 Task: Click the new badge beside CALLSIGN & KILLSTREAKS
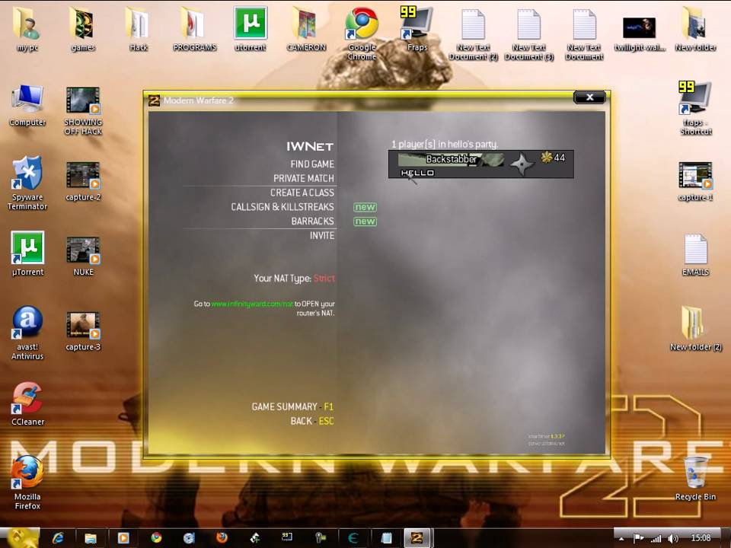coord(365,207)
